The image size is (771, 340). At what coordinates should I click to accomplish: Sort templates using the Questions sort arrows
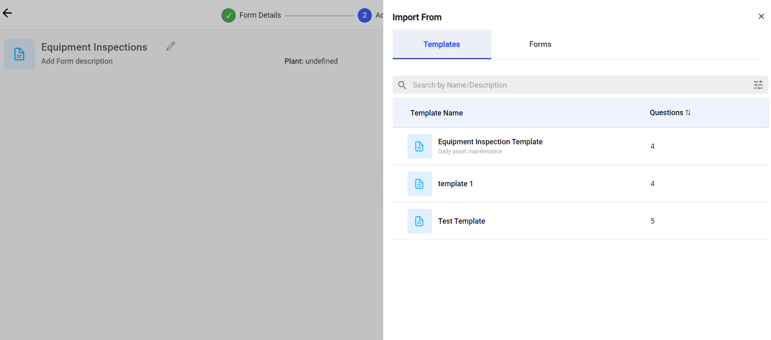(x=688, y=113)
